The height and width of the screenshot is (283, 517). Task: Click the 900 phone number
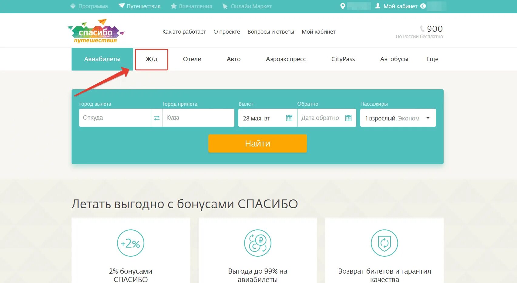point(435,29)
